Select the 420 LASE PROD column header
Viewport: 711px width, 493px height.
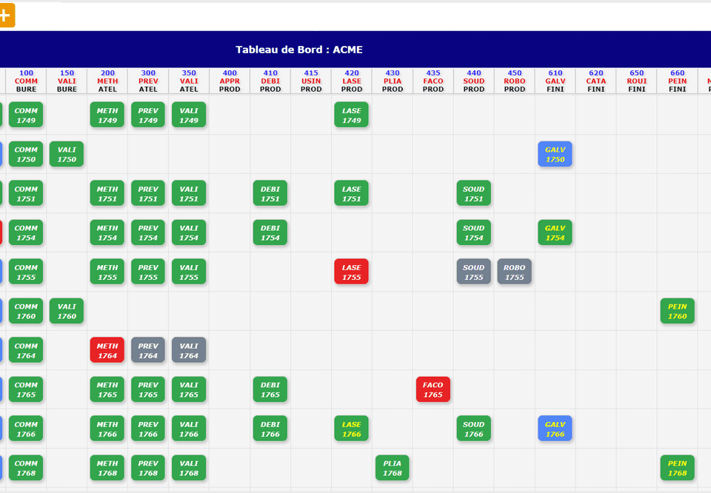[352, 81]
